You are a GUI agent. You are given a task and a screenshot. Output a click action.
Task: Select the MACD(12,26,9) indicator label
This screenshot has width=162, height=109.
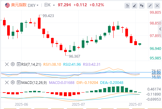pos(34,83)
